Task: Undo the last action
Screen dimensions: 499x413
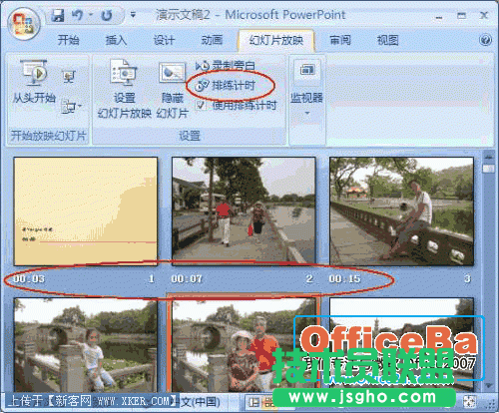Action: (77, 15)
